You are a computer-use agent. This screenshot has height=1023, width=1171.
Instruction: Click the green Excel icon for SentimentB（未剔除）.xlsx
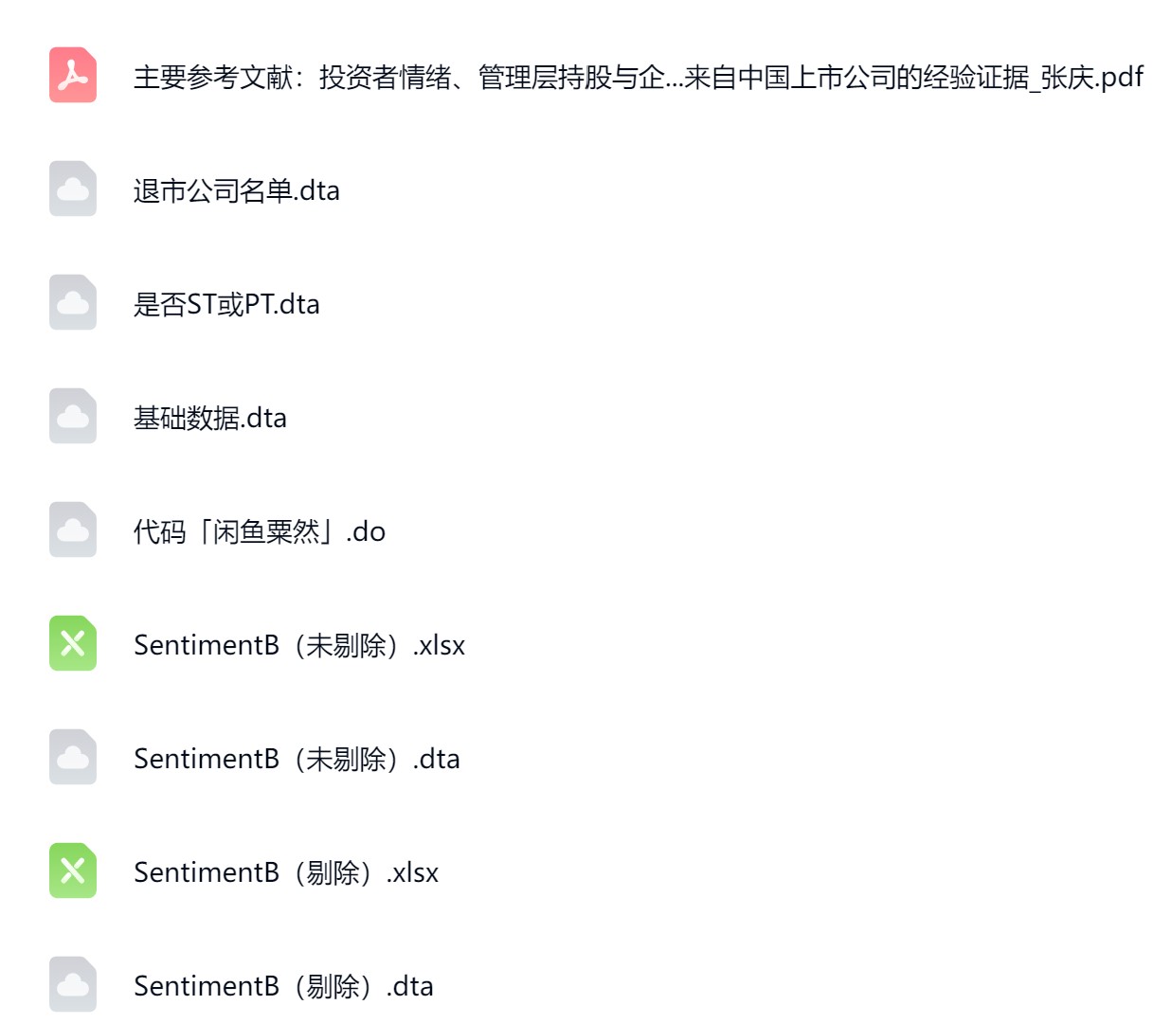73,644
